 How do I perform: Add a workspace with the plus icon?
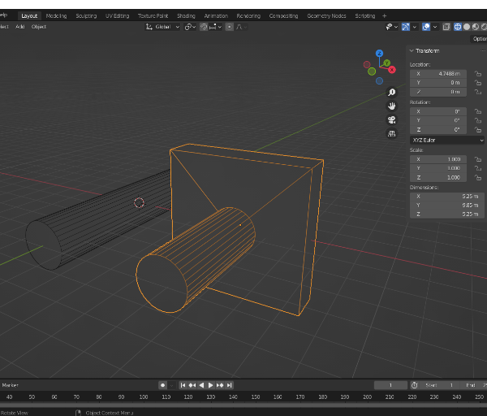(384, 16)
